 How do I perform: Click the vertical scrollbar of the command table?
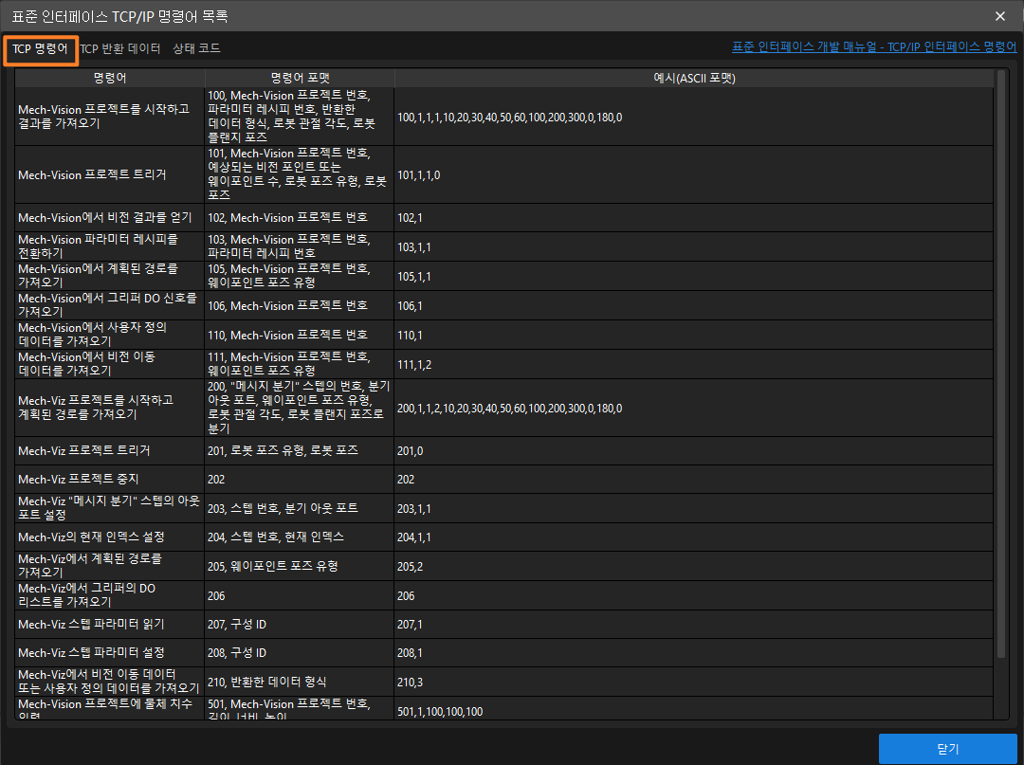click(1000, 360)
